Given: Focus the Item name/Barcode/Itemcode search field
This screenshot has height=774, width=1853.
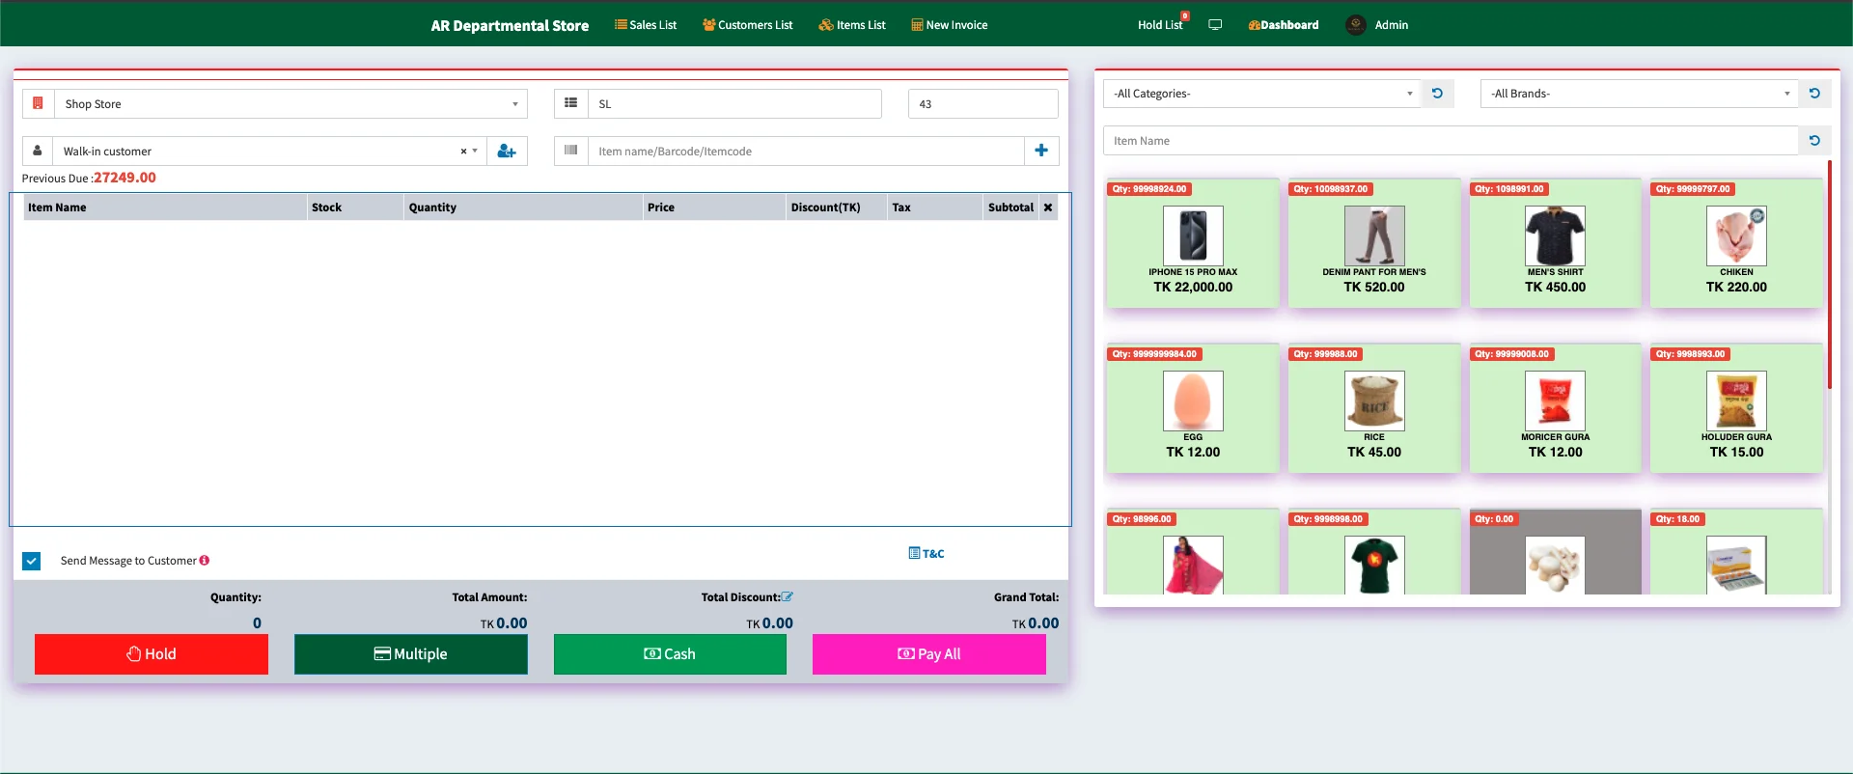Looking at the screenshot, I should (806, 152).
